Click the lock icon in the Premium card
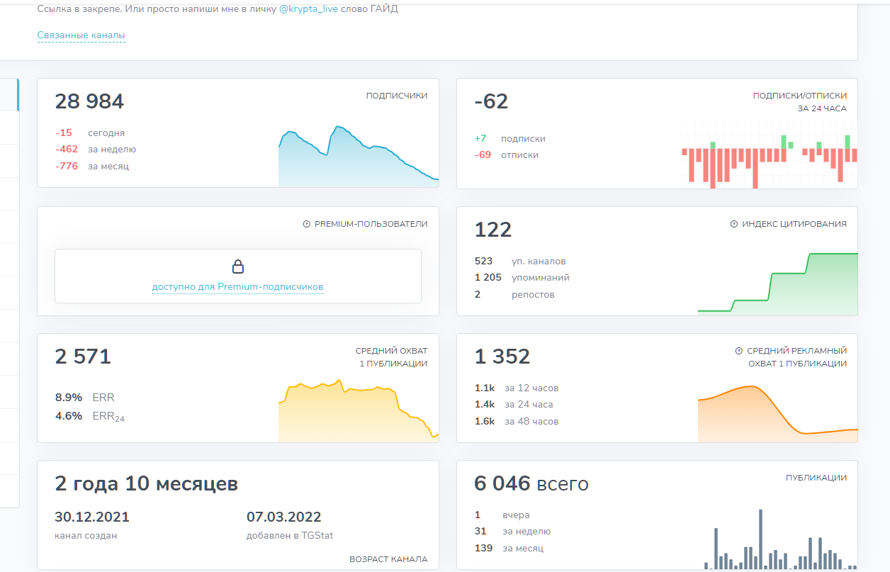 238,267
